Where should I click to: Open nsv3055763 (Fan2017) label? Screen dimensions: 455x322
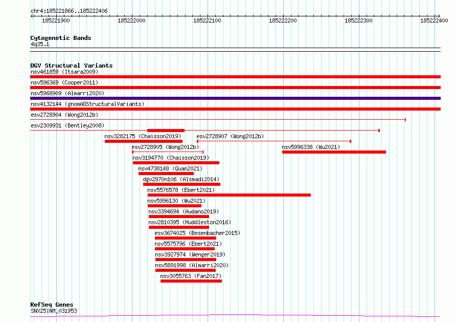(x=191, y=276)
